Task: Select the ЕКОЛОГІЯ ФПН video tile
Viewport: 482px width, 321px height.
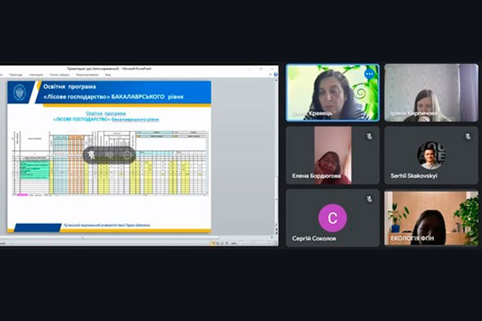Action: click(431, 218)
